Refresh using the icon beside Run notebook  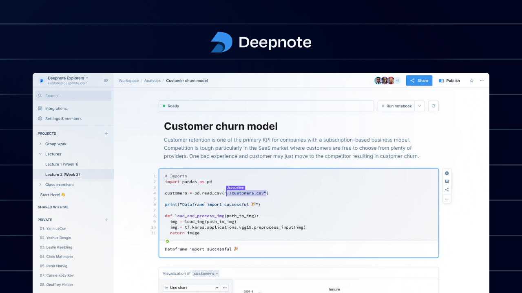(433, 106)
